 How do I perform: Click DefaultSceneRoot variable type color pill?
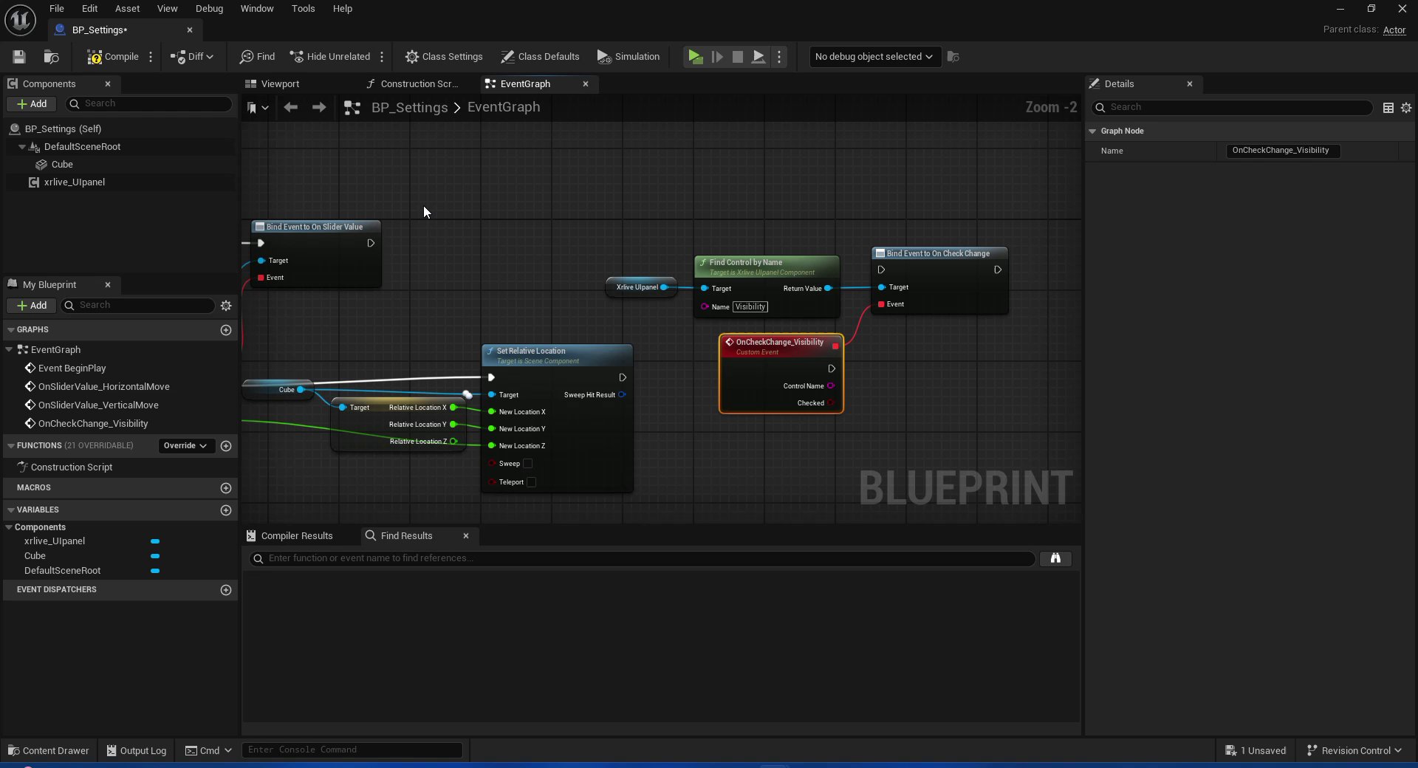click(155, 571)
